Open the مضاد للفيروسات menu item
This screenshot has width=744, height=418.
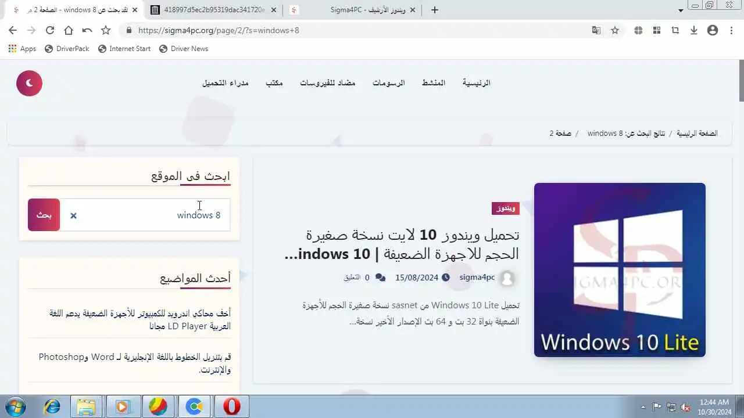[328, 82]
